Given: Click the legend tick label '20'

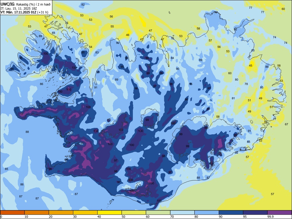Looking at the screenshot, I should coord(51,217).
